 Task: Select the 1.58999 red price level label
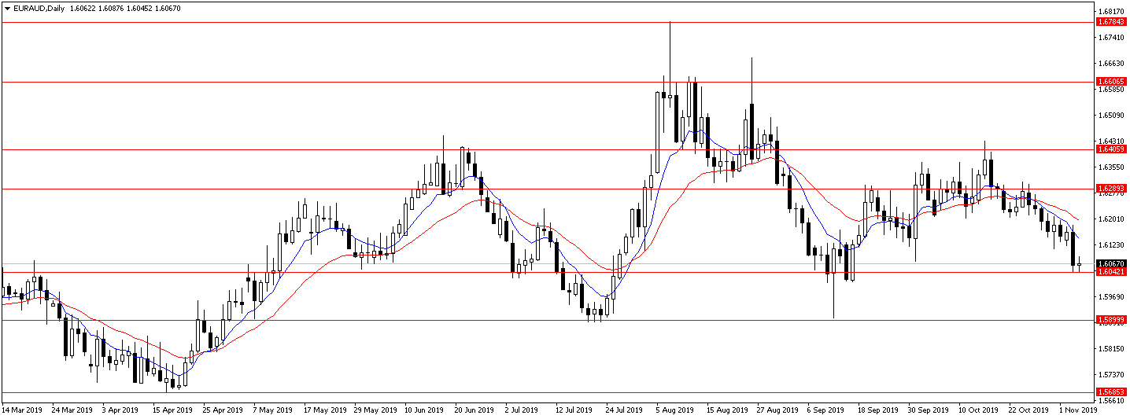pos(1112,320)
